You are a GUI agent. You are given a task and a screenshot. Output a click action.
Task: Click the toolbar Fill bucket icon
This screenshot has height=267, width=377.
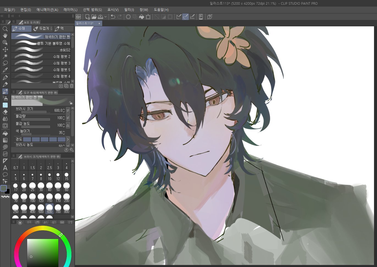pos(142,17)
